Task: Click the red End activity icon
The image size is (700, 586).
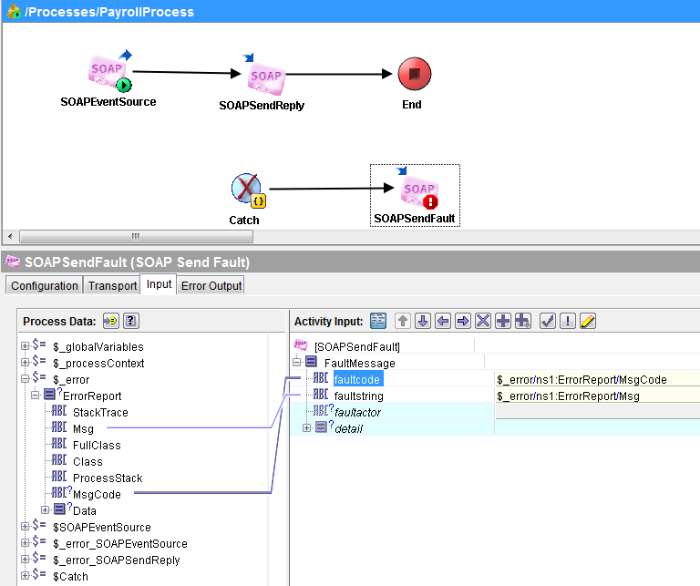Action: coord(415,74)
